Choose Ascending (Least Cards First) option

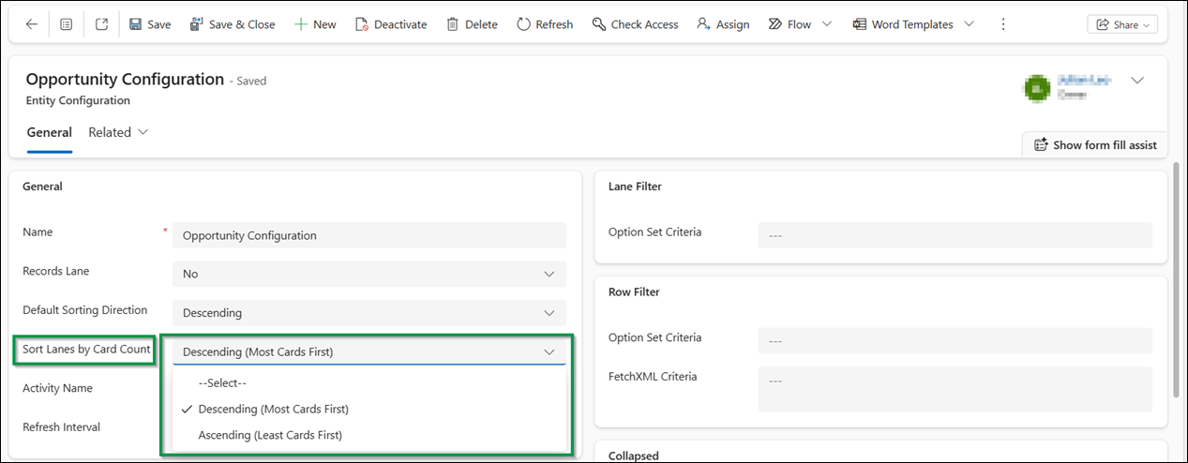(270, 435)
